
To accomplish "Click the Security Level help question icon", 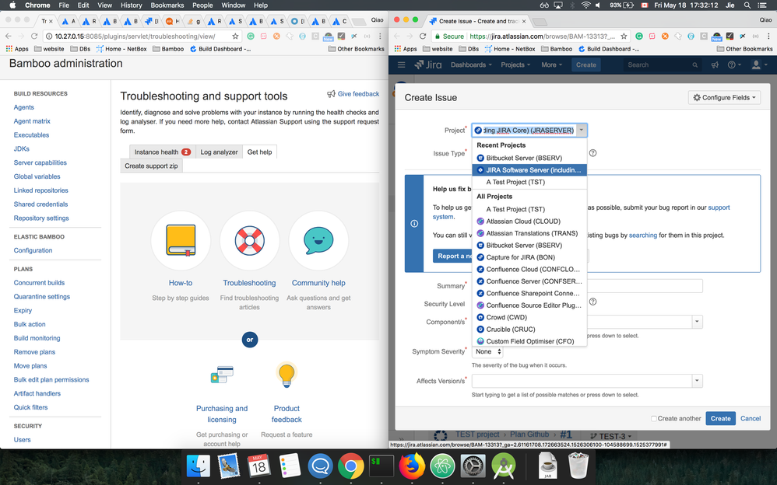I will (x=592, y=302).
